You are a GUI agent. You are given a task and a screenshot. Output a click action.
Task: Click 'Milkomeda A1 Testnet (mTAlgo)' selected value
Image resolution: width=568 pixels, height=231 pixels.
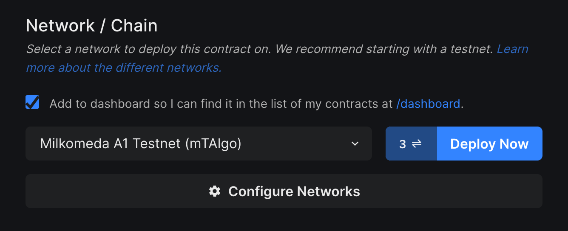141,144
